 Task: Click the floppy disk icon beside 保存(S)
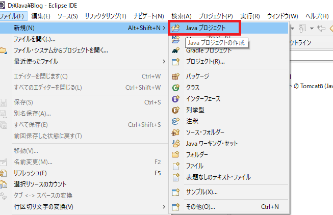pos(4,102)
